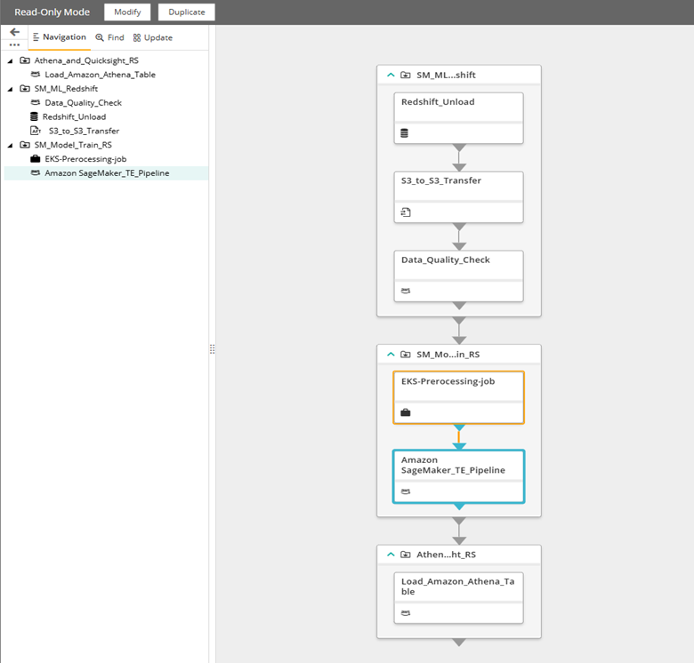The width and height of the screenshot is (694, 663).
Task: Select the Redshift_Unload job node on canvas
Action: pyautogui.click(x=458, y=118)
